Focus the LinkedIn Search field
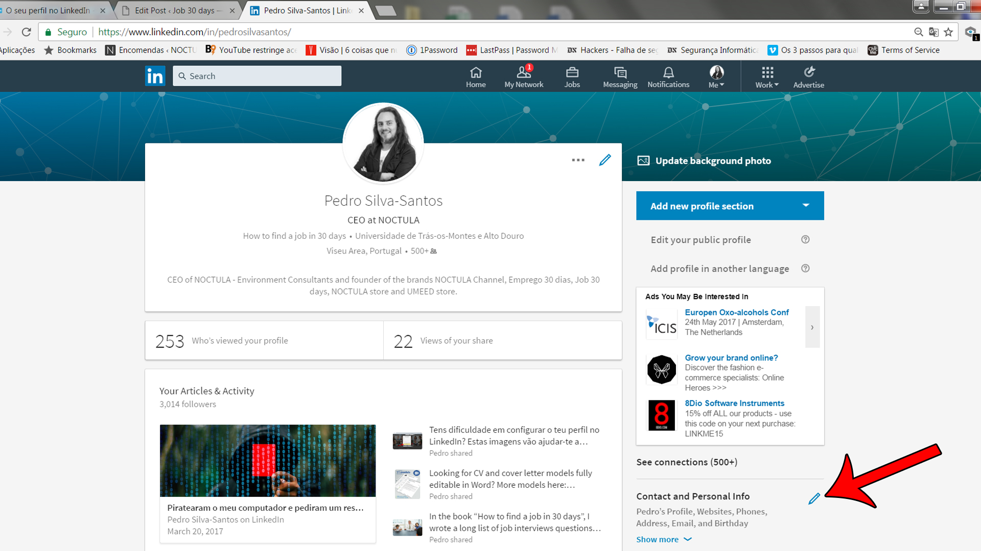 (257, 76)
